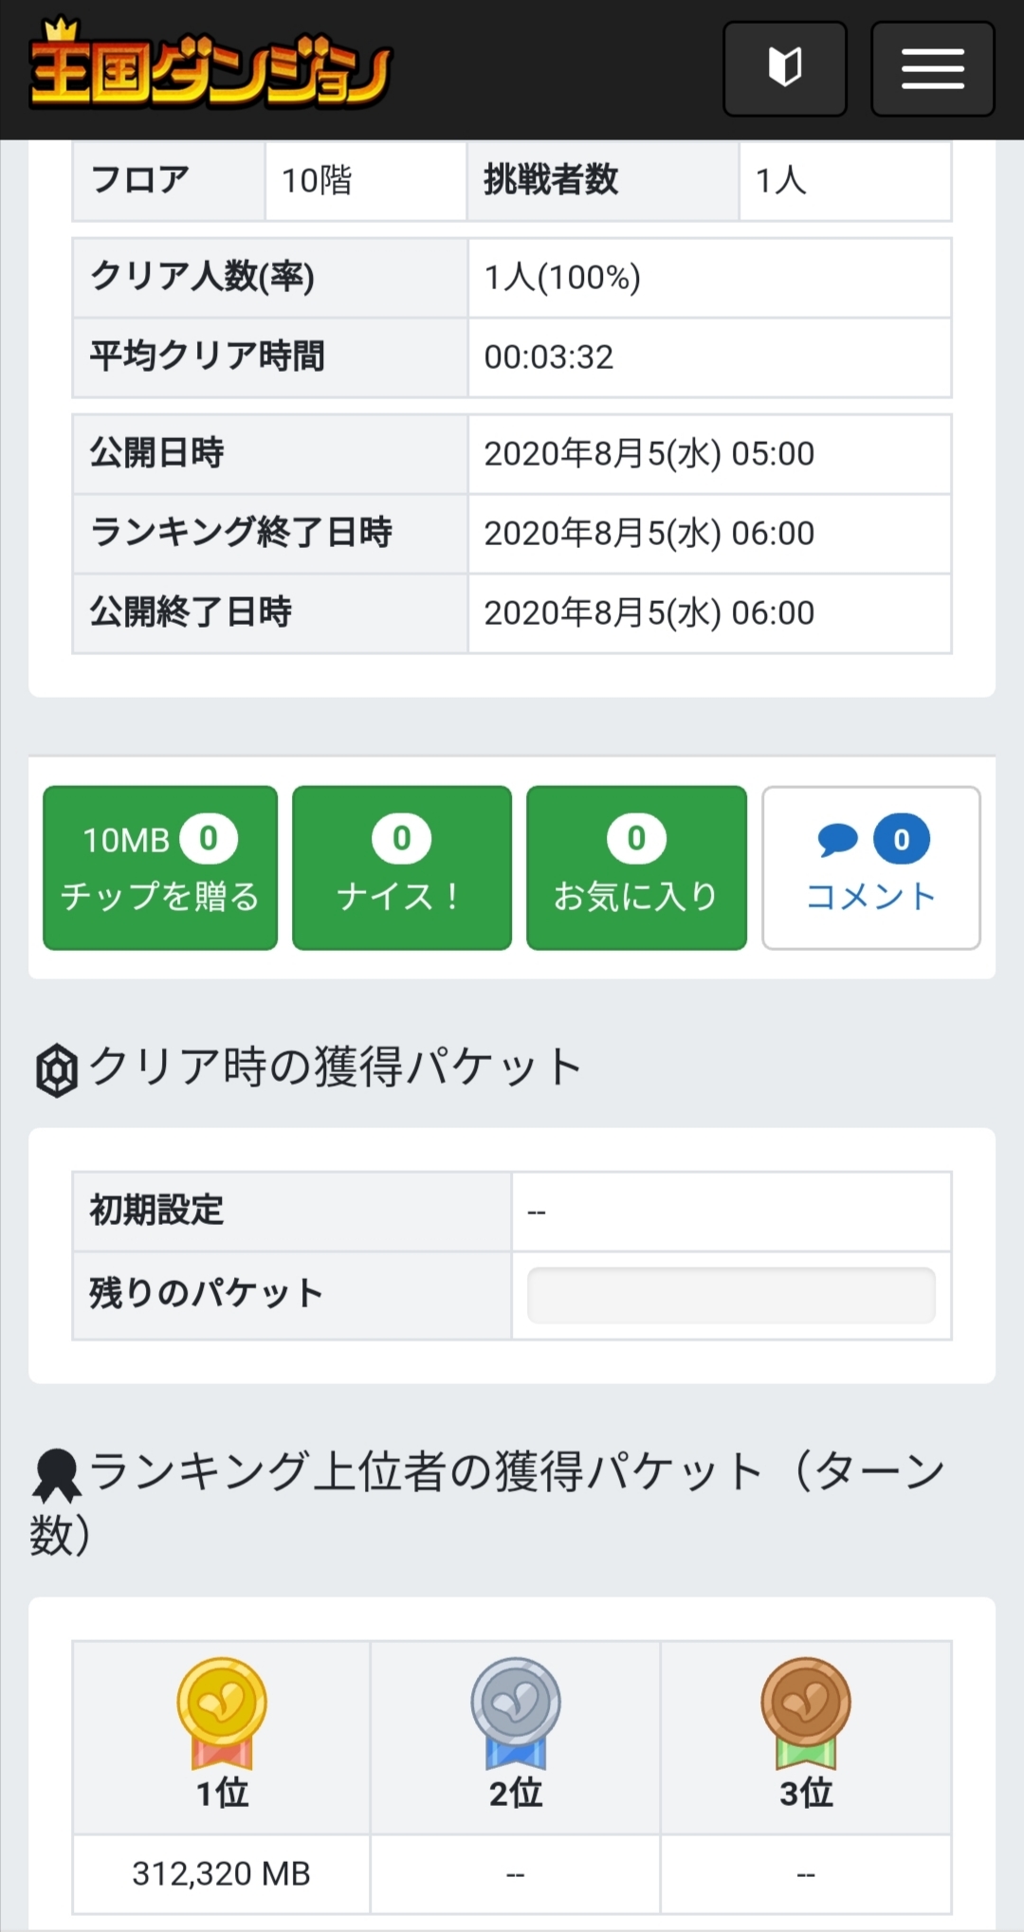Click the hexagon packet icon beside クリア時の獲得パケット
The image size is (1024, 1932).
click(x=56, y=1070)
